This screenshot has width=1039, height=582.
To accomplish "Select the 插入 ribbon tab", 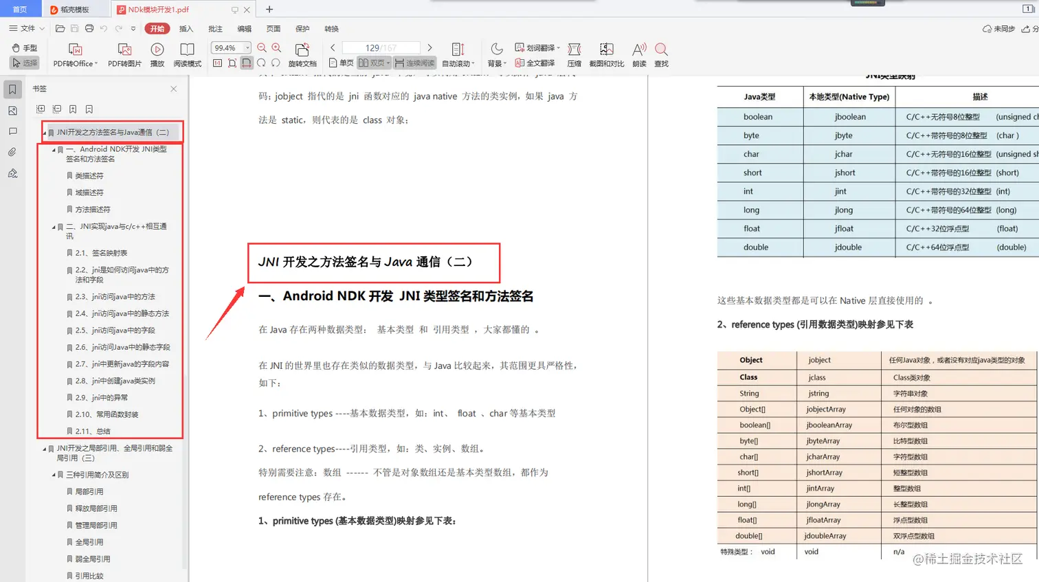I will [186, 28].
